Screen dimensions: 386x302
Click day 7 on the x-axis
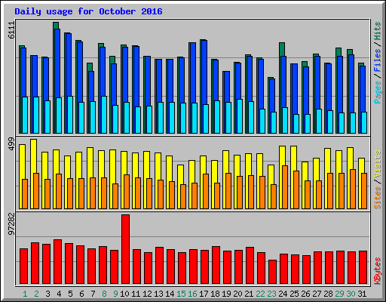(x=93, y=294)
